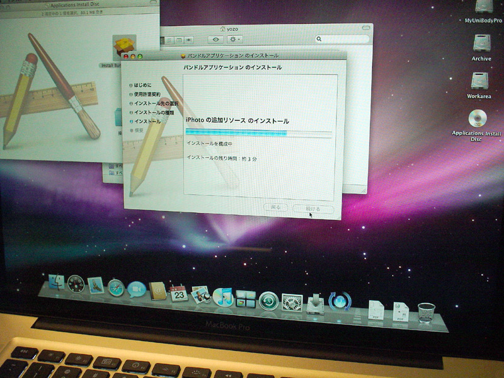Open iCal showing date 23
Viewport: 504px width, 378px height.
[179, 293]
